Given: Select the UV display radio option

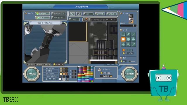Looking at the screenshot, I should pos(123,61).
